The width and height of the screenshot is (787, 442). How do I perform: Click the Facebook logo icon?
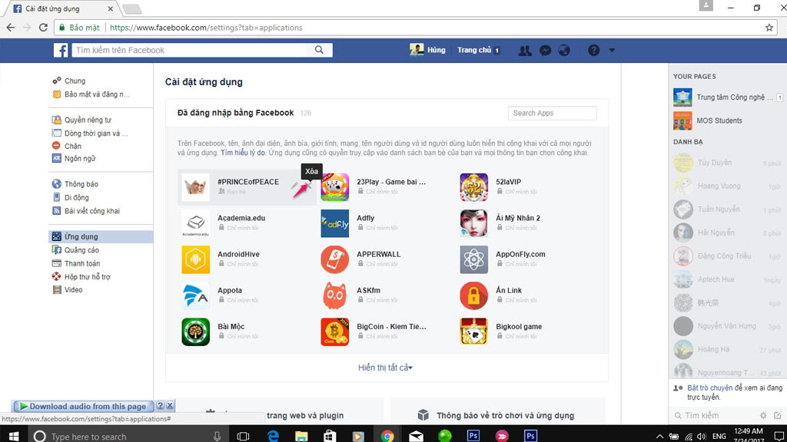tap(61, 50)
